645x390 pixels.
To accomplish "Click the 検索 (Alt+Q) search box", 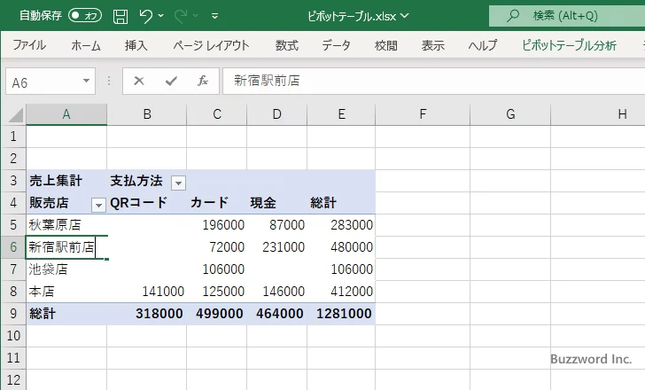I will [567, 16].
